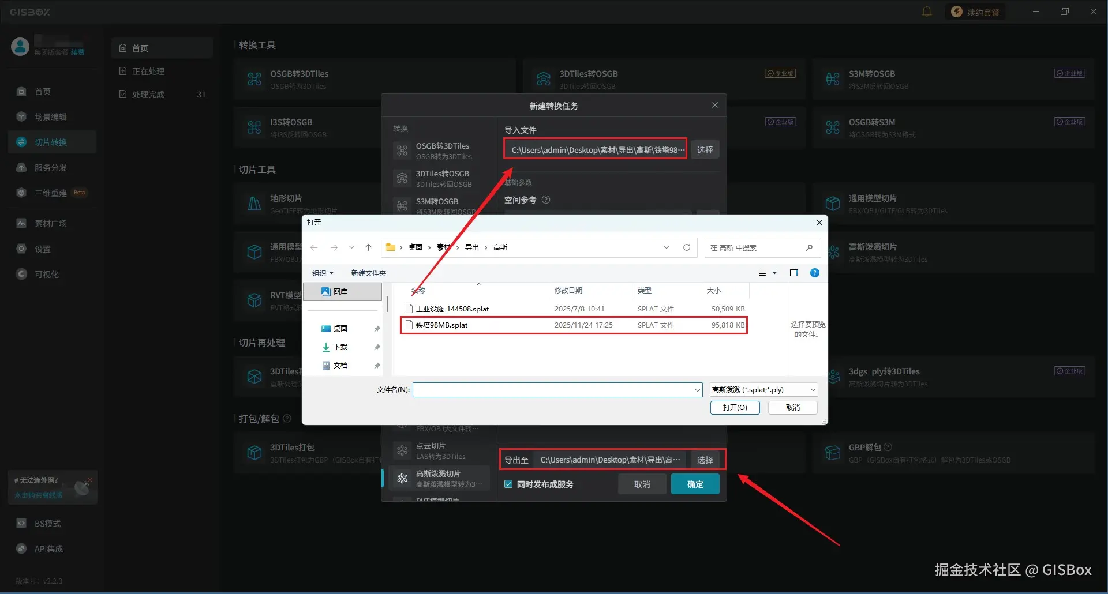Click 取消 in the file open dialog
1108x594 pixels.
point(793,407)
